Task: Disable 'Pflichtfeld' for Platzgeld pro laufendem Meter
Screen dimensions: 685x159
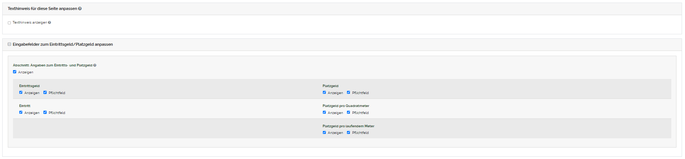Action: [348, 132]
